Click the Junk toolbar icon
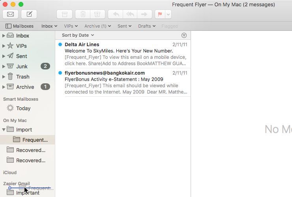292x197 pixels. [97, 14]
